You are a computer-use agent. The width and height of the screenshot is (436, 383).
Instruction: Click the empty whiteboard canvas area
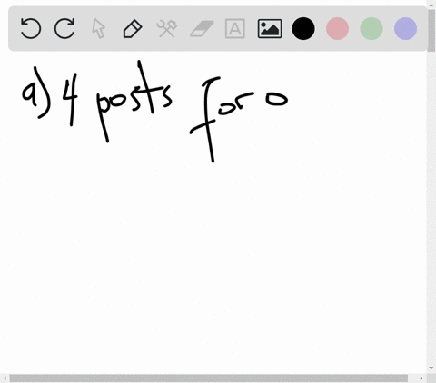pos(212,257)
